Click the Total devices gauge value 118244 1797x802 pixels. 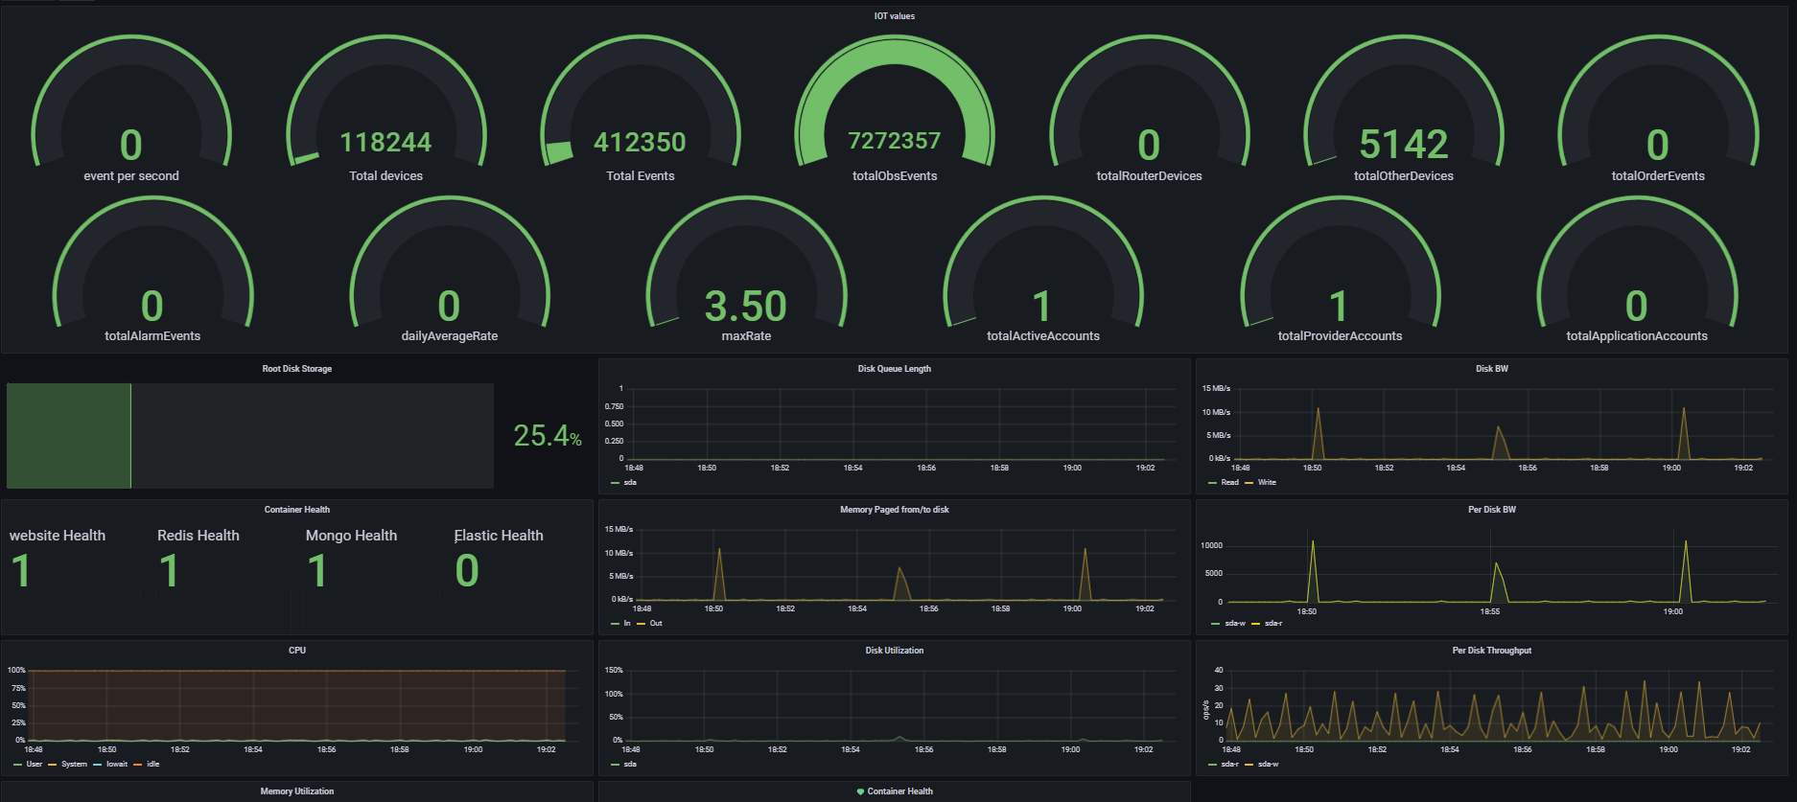click(x=385, y=143)
